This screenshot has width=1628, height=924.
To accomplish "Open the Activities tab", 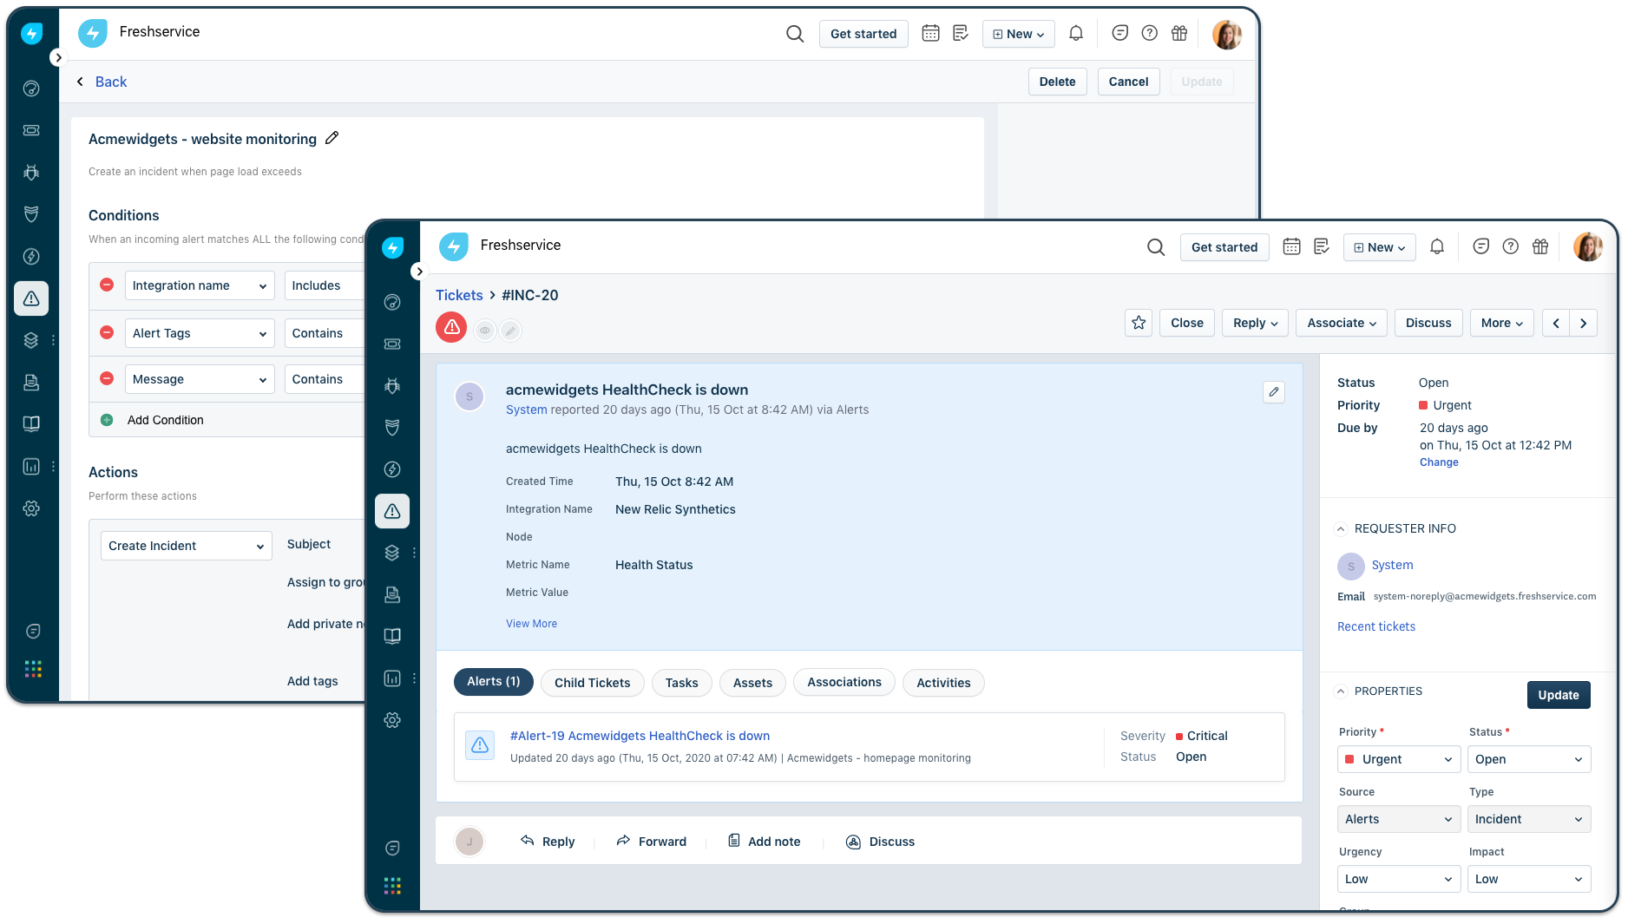I will pyautogui.click(x=942, y=683).
